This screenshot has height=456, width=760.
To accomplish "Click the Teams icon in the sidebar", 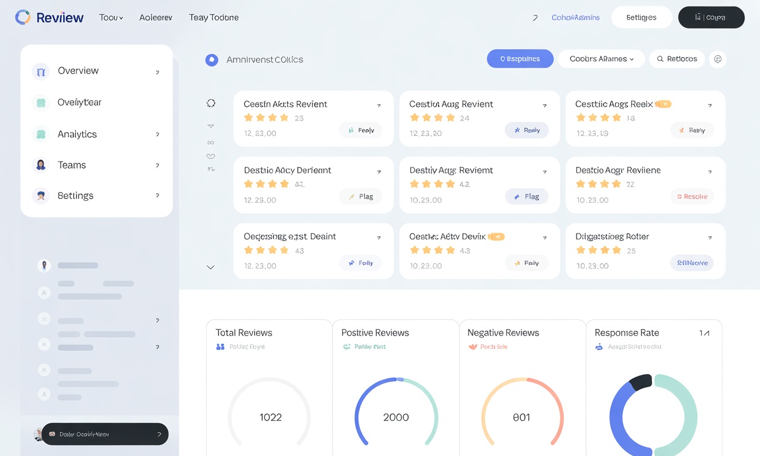I will point(40,164).
